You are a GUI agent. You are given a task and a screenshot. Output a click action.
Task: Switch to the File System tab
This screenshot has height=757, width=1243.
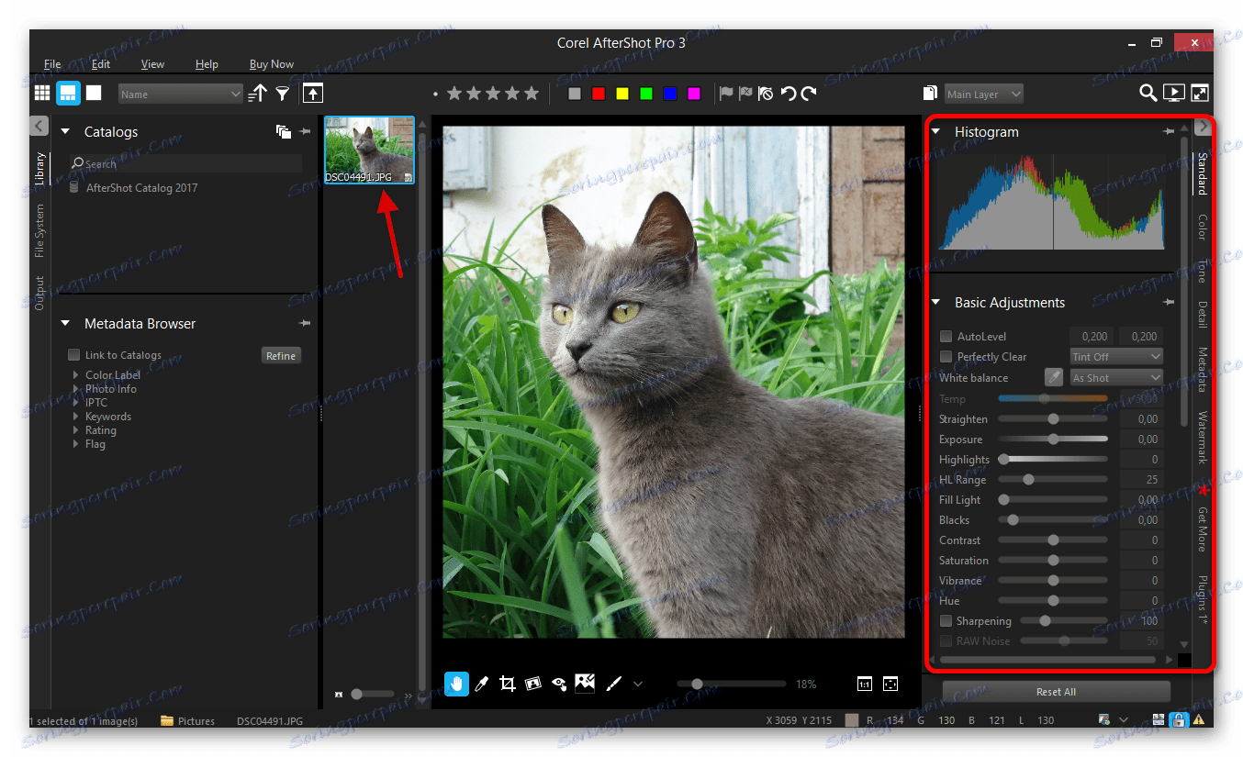pyautogui.click(x=39, y=230)
